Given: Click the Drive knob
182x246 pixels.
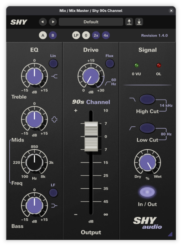Looking at the screenshot, I should pos(91,76).
